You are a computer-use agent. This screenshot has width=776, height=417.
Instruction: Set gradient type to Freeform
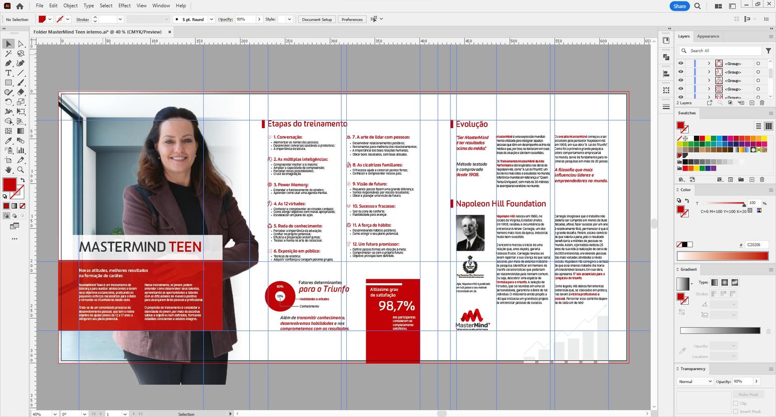pyautogui.click(x=735, y=282)
